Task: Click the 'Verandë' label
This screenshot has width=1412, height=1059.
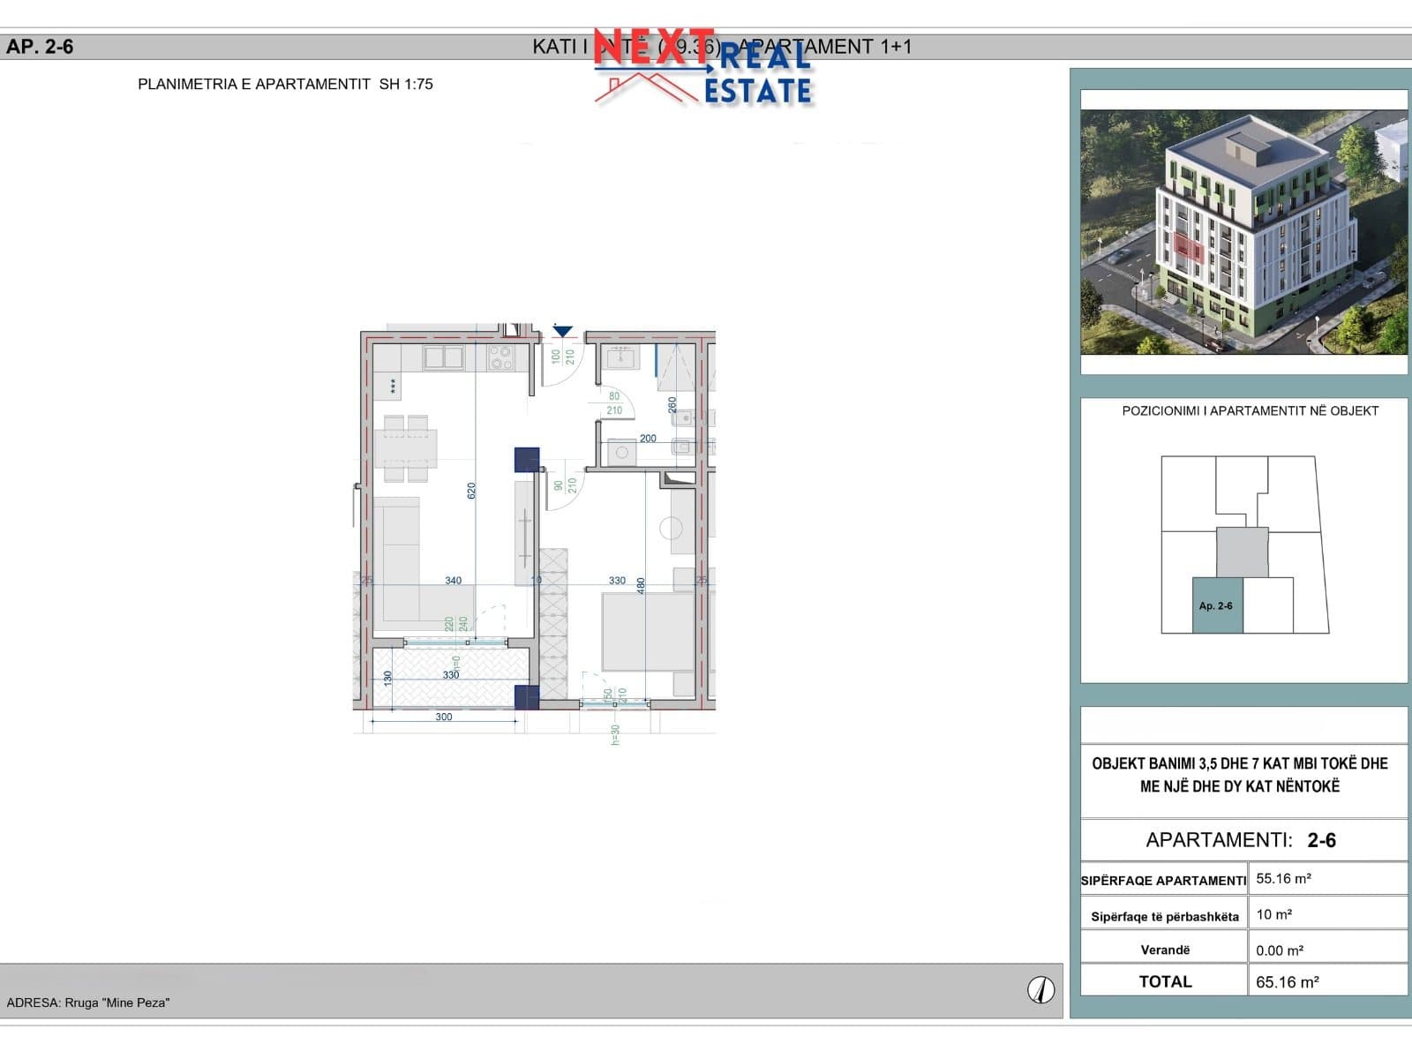Action: pos(1165,950)
